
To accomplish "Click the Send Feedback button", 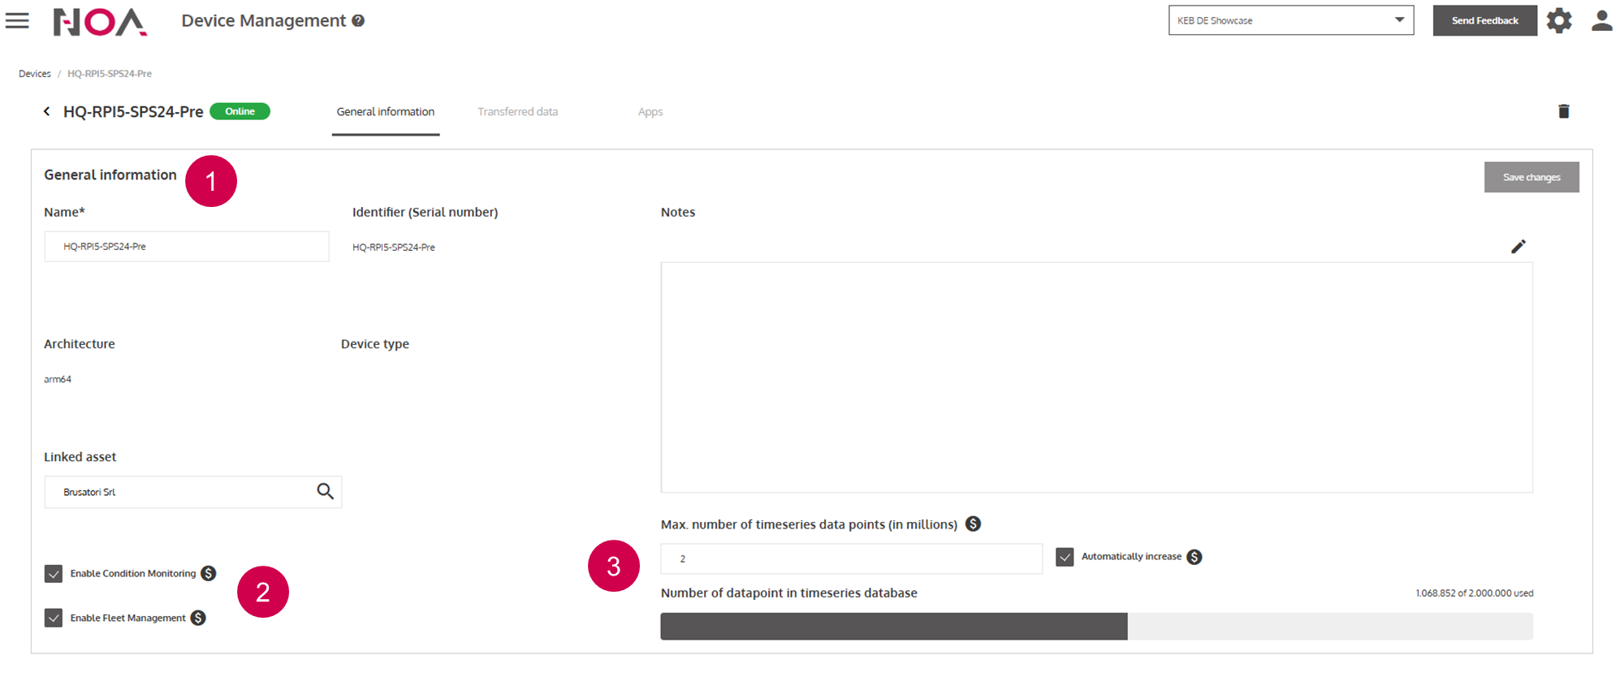I will (1484, 20).
